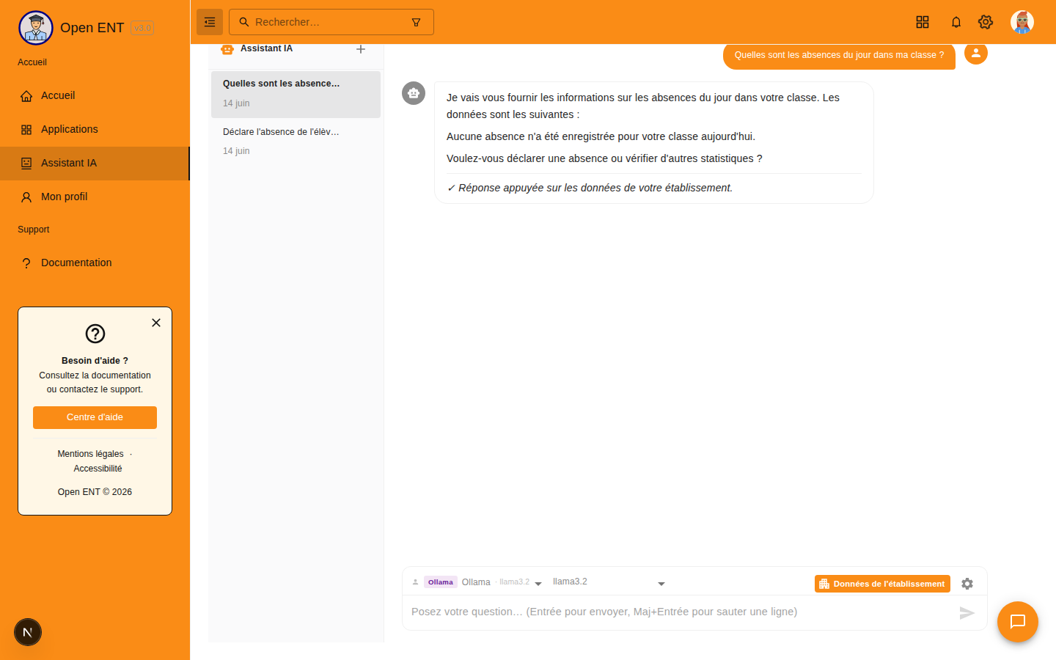Click the Rechercher search field
This screenshot has width=1056, height=660.
pos(331,22)
